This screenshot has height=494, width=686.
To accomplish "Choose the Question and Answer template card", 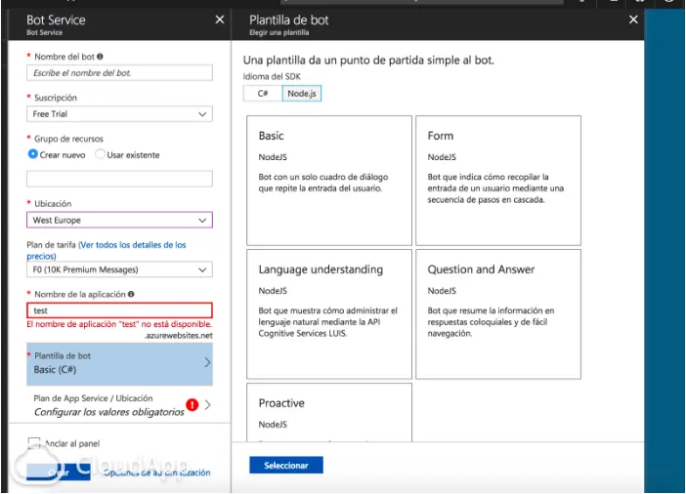I will 498,314.
